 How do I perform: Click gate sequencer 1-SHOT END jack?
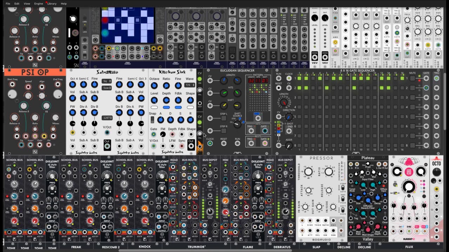(289, 131)
